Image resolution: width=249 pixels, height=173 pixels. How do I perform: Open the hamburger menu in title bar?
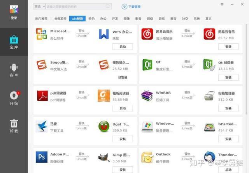(222, 4)
